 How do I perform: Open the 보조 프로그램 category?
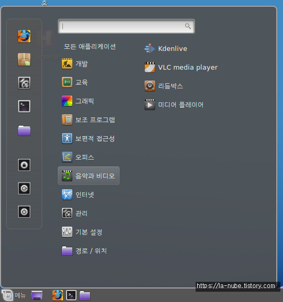[88, 120]
